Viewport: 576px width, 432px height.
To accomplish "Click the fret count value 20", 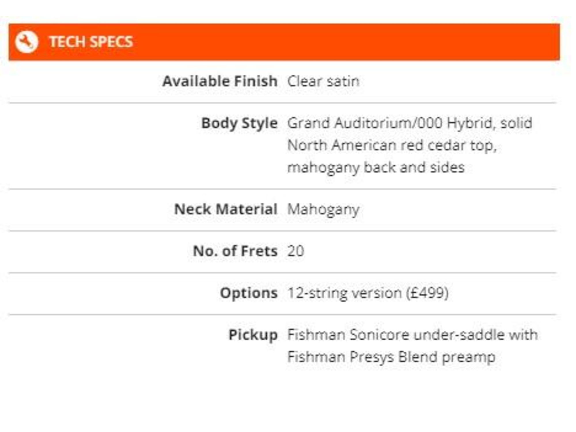I will pyautogui.click(x=296, y=251).
